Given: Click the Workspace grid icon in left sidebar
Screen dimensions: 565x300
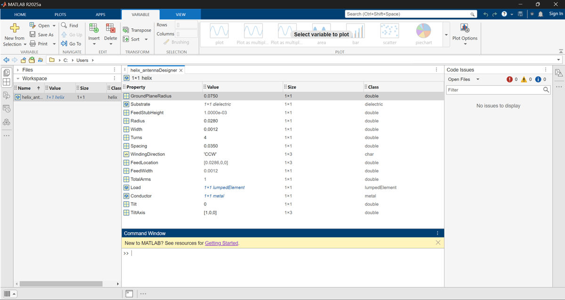Looking at the screenshot, I should [x=7, y=82].
